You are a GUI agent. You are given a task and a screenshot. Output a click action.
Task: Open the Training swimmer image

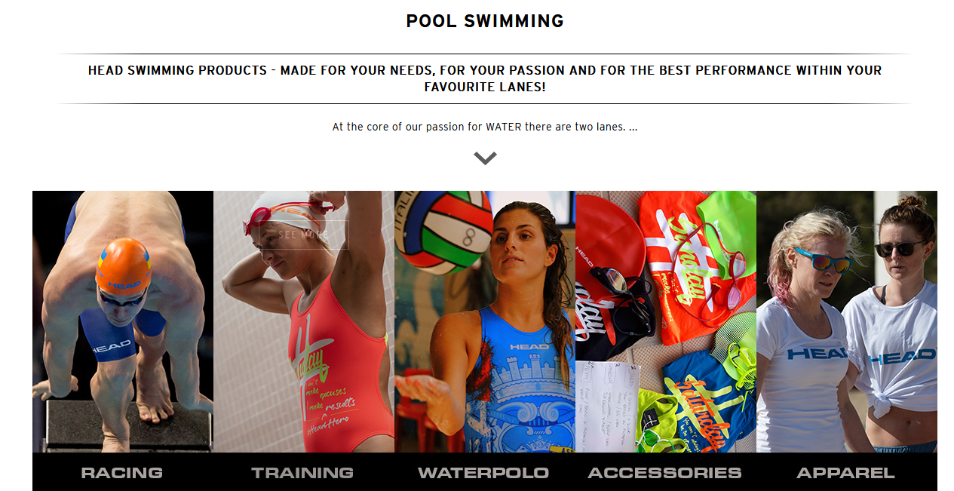tap(304, 321)
